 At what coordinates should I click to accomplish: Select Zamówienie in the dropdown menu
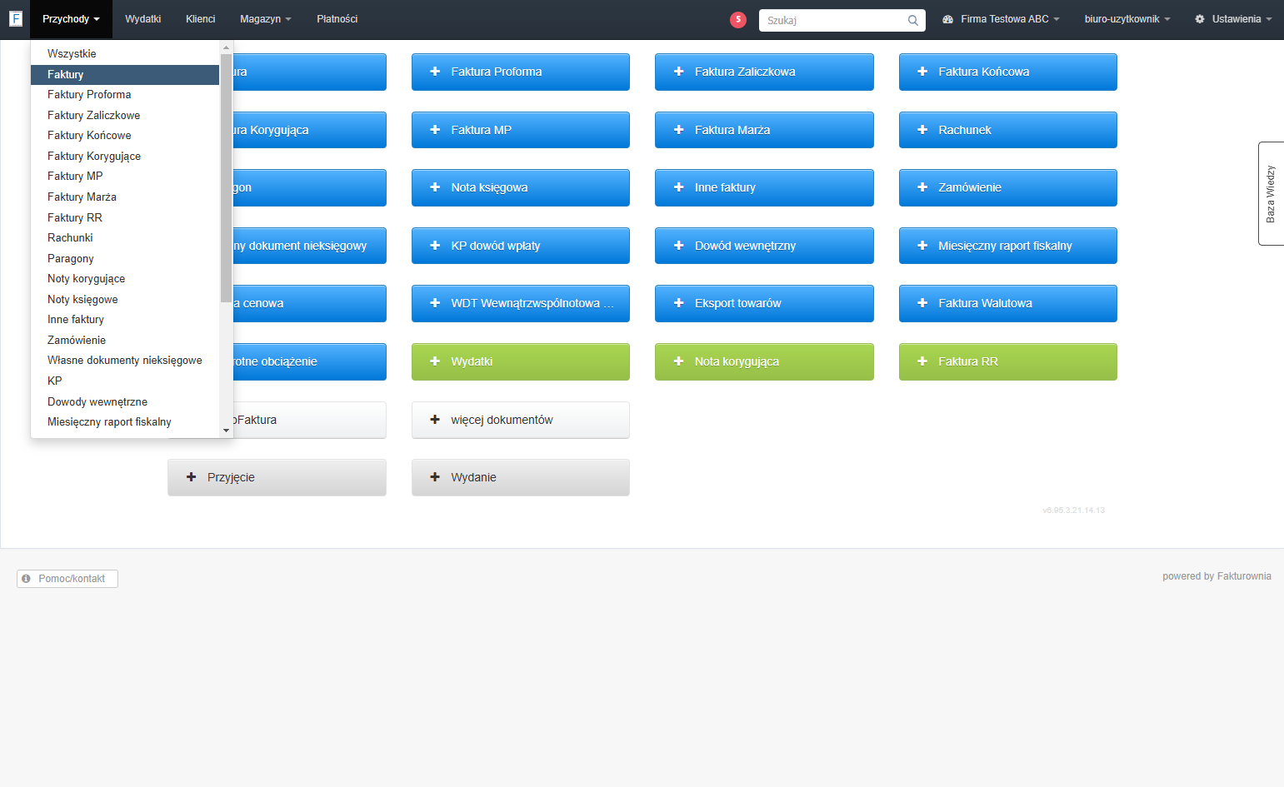click(x=125, y=340)
